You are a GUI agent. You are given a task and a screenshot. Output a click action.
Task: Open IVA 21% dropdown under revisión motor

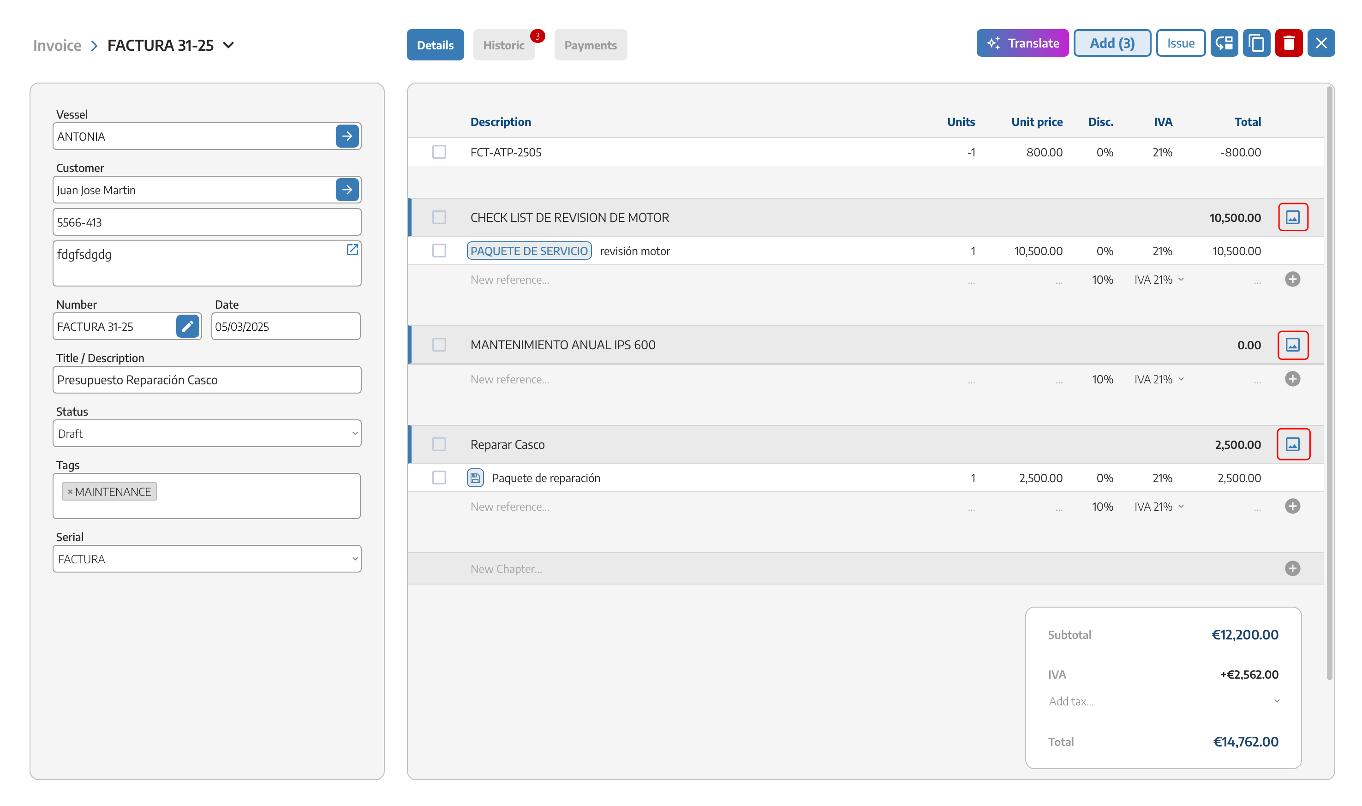(x=1159, y=280)
